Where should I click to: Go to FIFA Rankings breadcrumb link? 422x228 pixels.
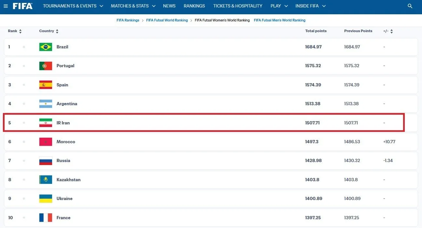click(128, 20)
